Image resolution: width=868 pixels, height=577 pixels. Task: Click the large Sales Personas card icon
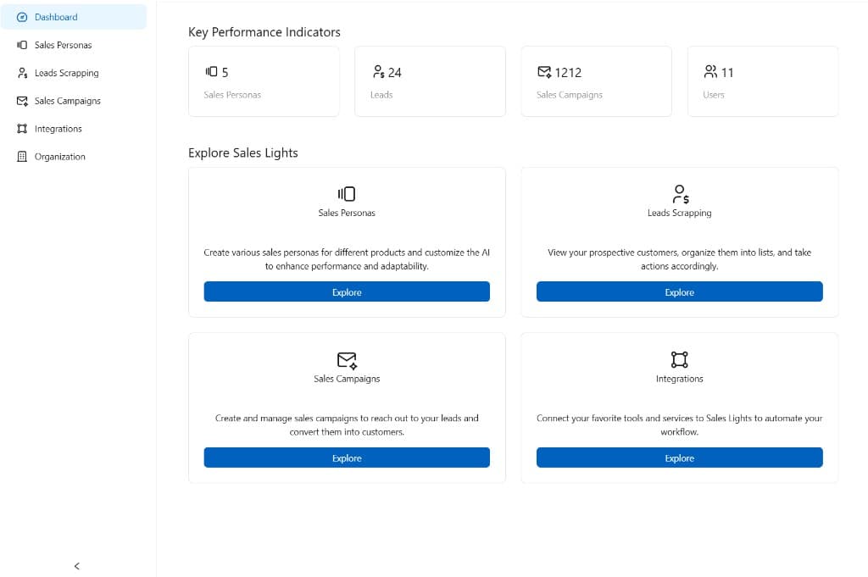(347, 194)
